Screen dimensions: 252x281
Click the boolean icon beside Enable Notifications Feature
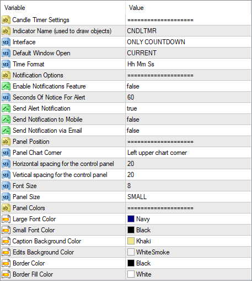pyautogui.click(x=6, y=86)
